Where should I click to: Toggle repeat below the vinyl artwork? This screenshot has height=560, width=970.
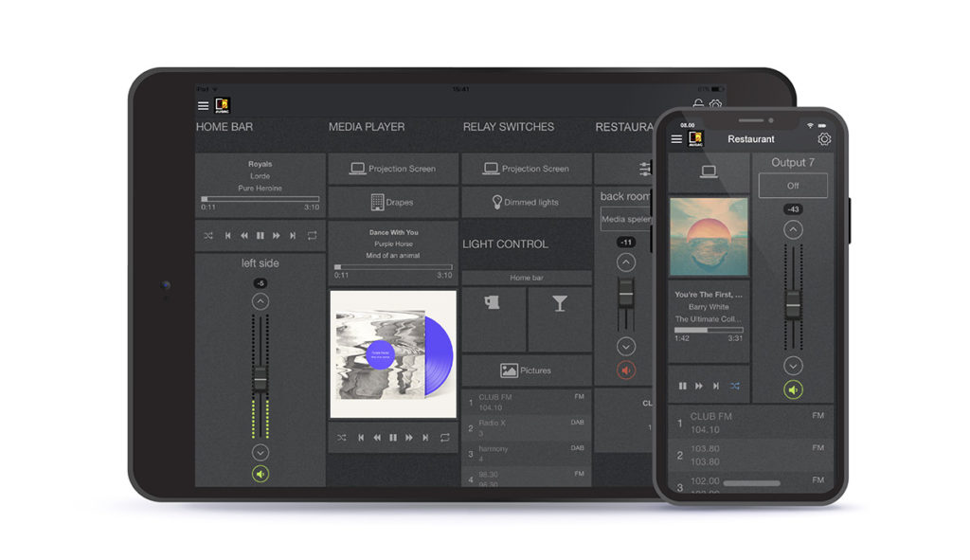click(445, 438)
